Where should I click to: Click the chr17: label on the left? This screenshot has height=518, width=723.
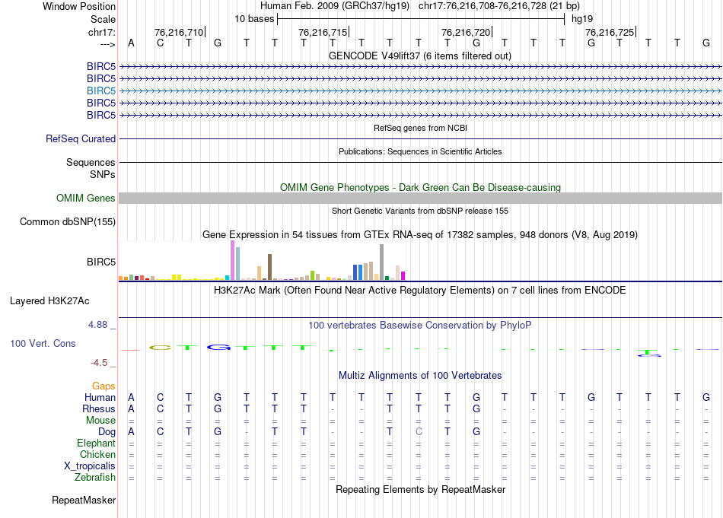tap(102, 32)
